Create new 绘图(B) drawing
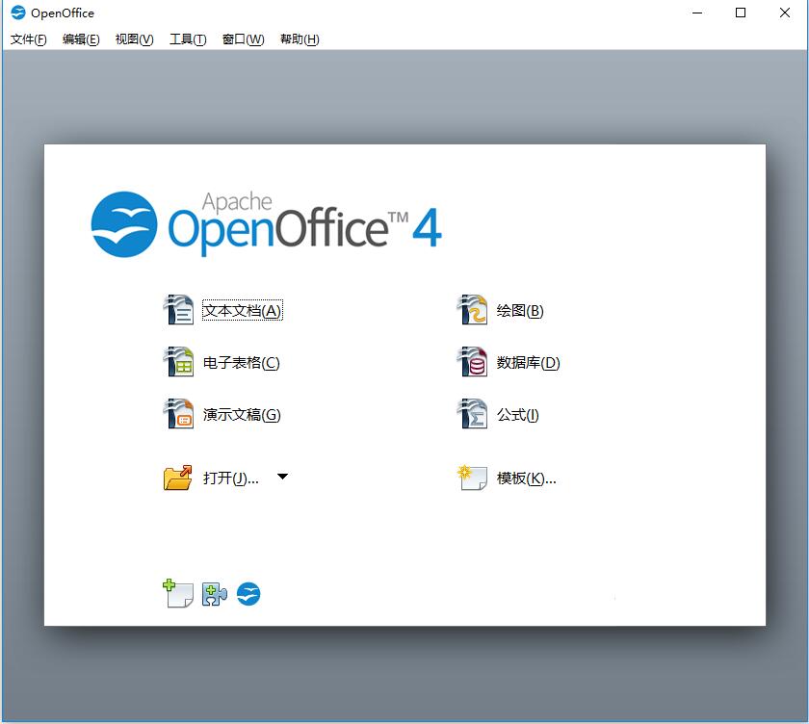The width and height of the screenshot is (809, 724). pos(520,310)
